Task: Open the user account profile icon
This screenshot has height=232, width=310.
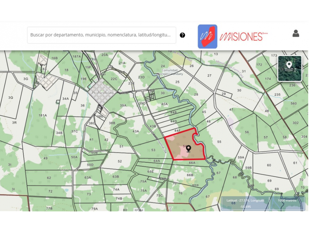Action: [x=296, y=34]
